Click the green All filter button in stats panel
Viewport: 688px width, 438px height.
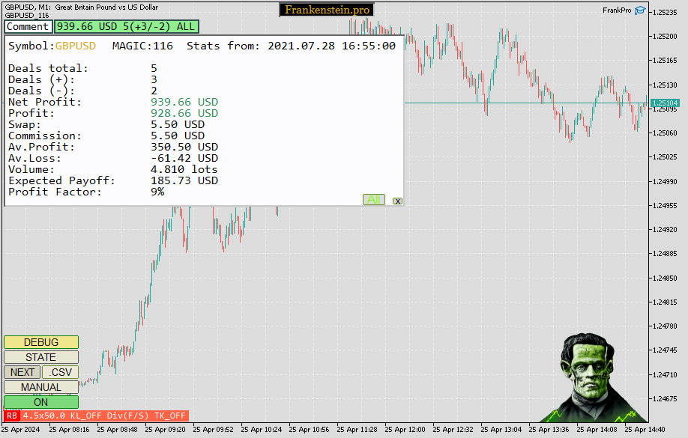pyautogui.click(x=374, y=200)
